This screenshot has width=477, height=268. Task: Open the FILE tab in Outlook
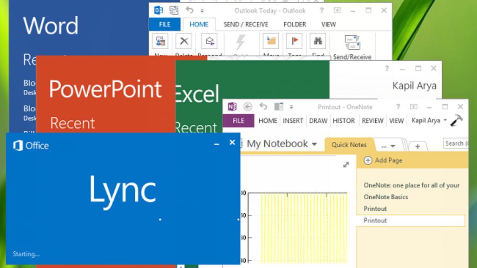[x=165, y=24]
